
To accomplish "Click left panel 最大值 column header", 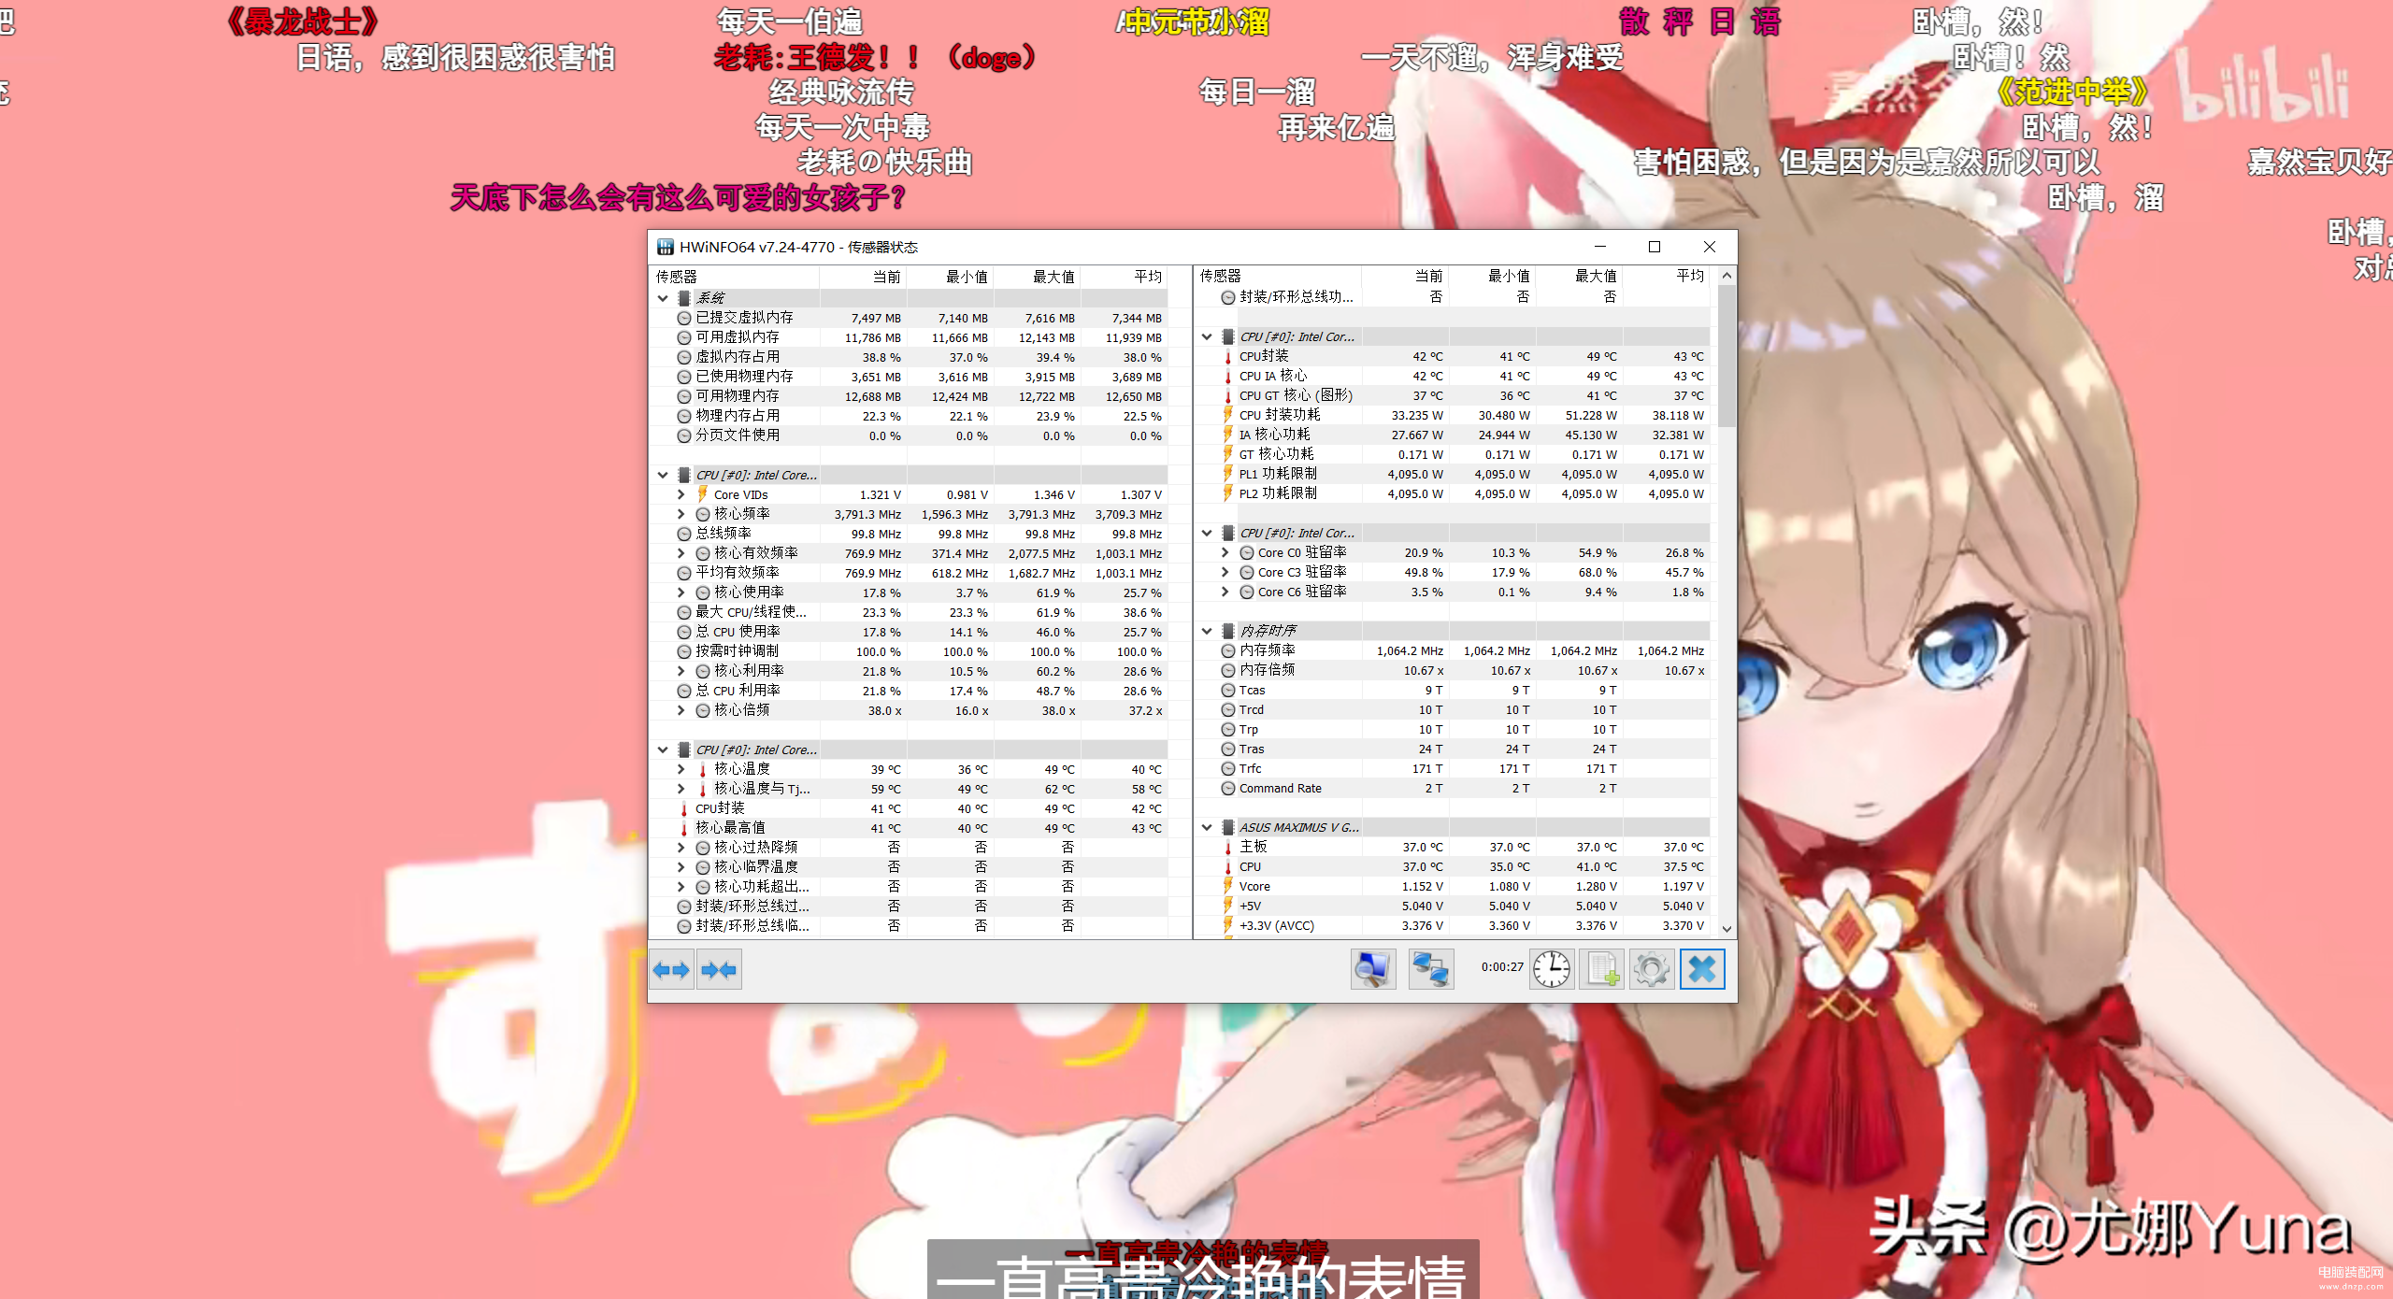I will (1038, 277).
